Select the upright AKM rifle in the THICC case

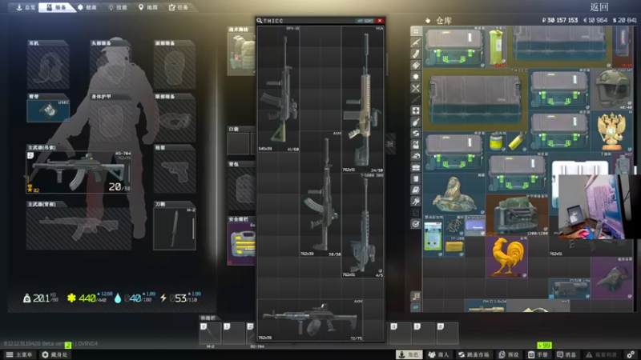point(320,194)
